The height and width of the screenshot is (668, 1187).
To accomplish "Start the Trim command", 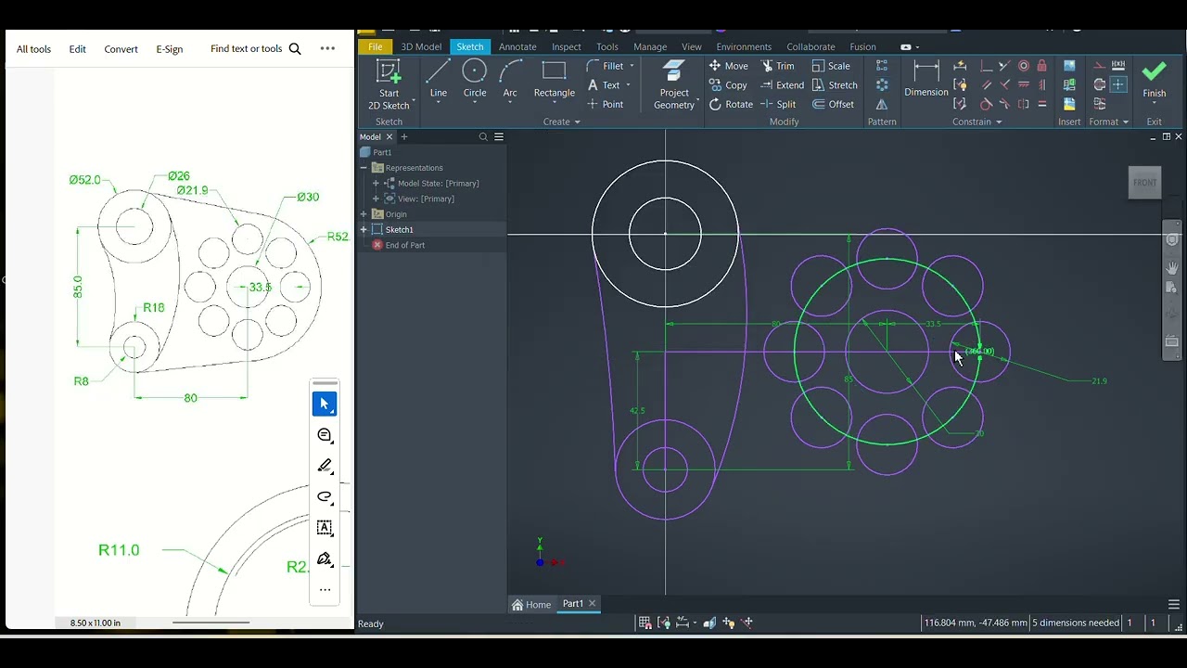I will pyautogui.click(x=778, y=66).
